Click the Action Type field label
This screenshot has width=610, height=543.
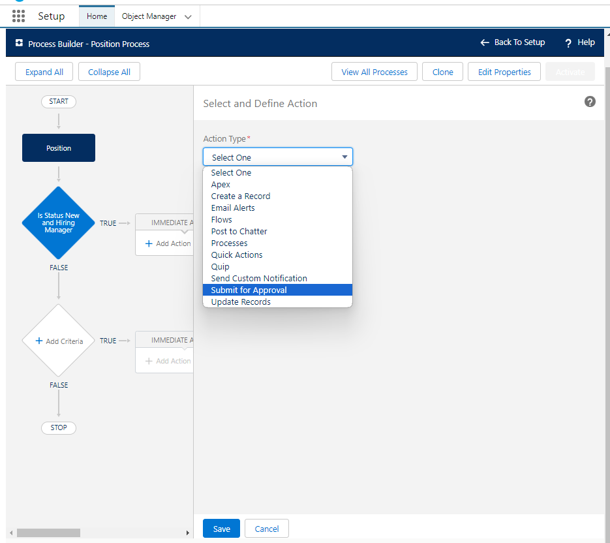point(224,139)
